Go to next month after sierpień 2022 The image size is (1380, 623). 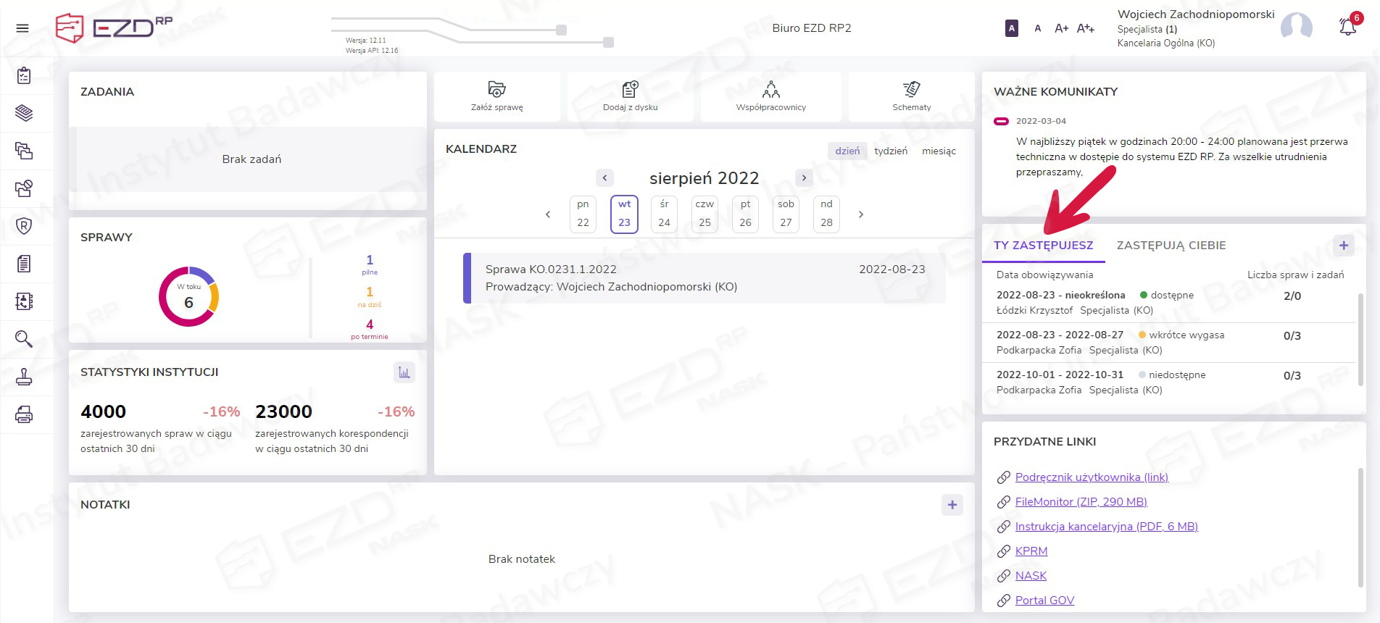coord(804,177)
